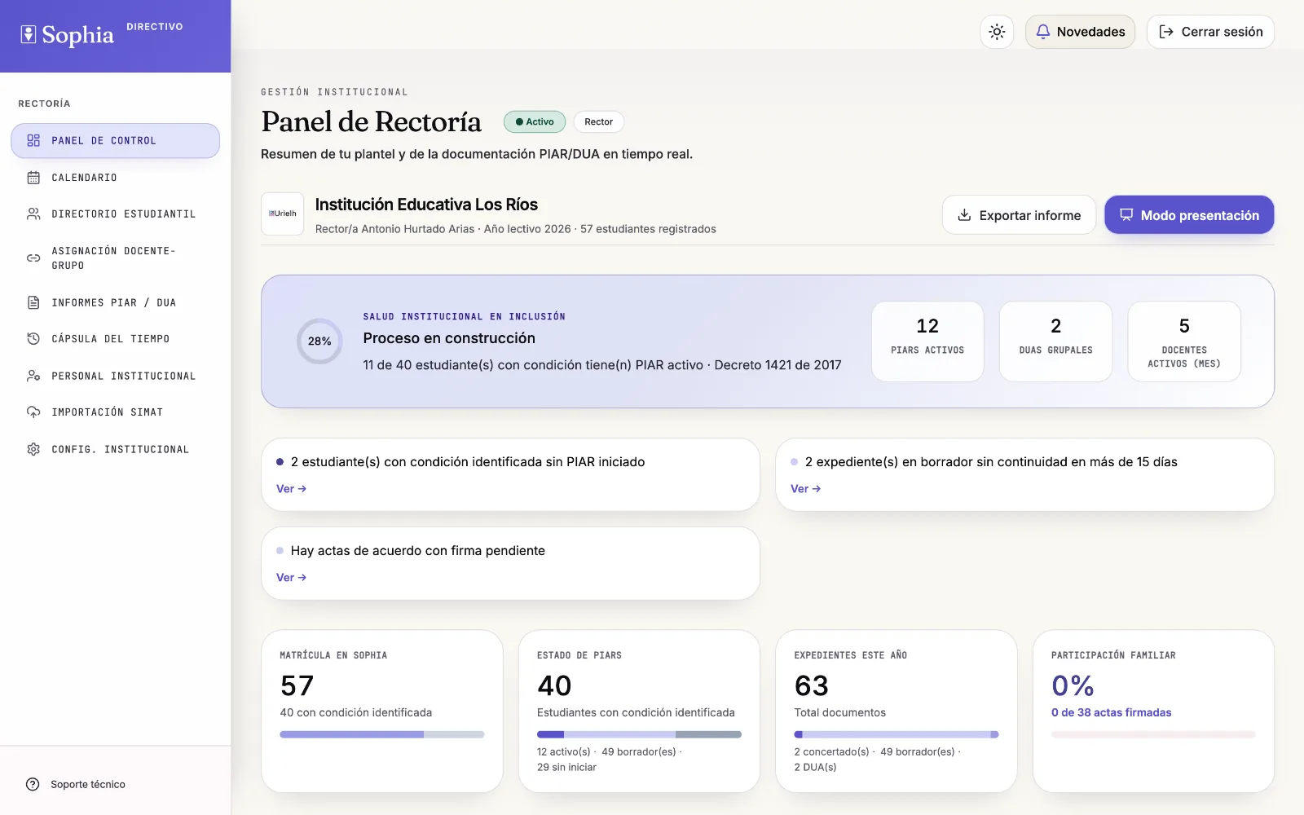Start Modo presentación
The height and width of the screenshot is (815, 1304).
1189,215
